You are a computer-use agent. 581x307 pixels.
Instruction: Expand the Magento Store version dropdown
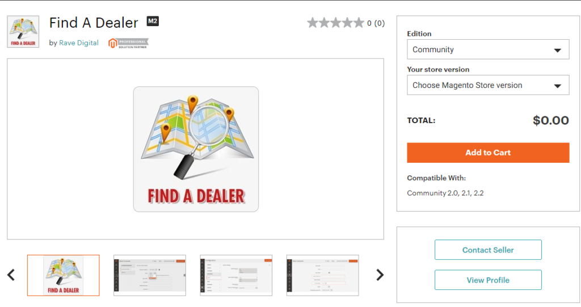coord(488,85)
